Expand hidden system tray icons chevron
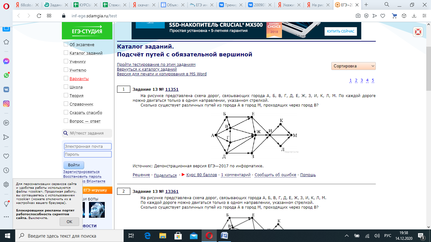Image resolution: width=431 pixels, height=242 pixels. tap(346, 236)
